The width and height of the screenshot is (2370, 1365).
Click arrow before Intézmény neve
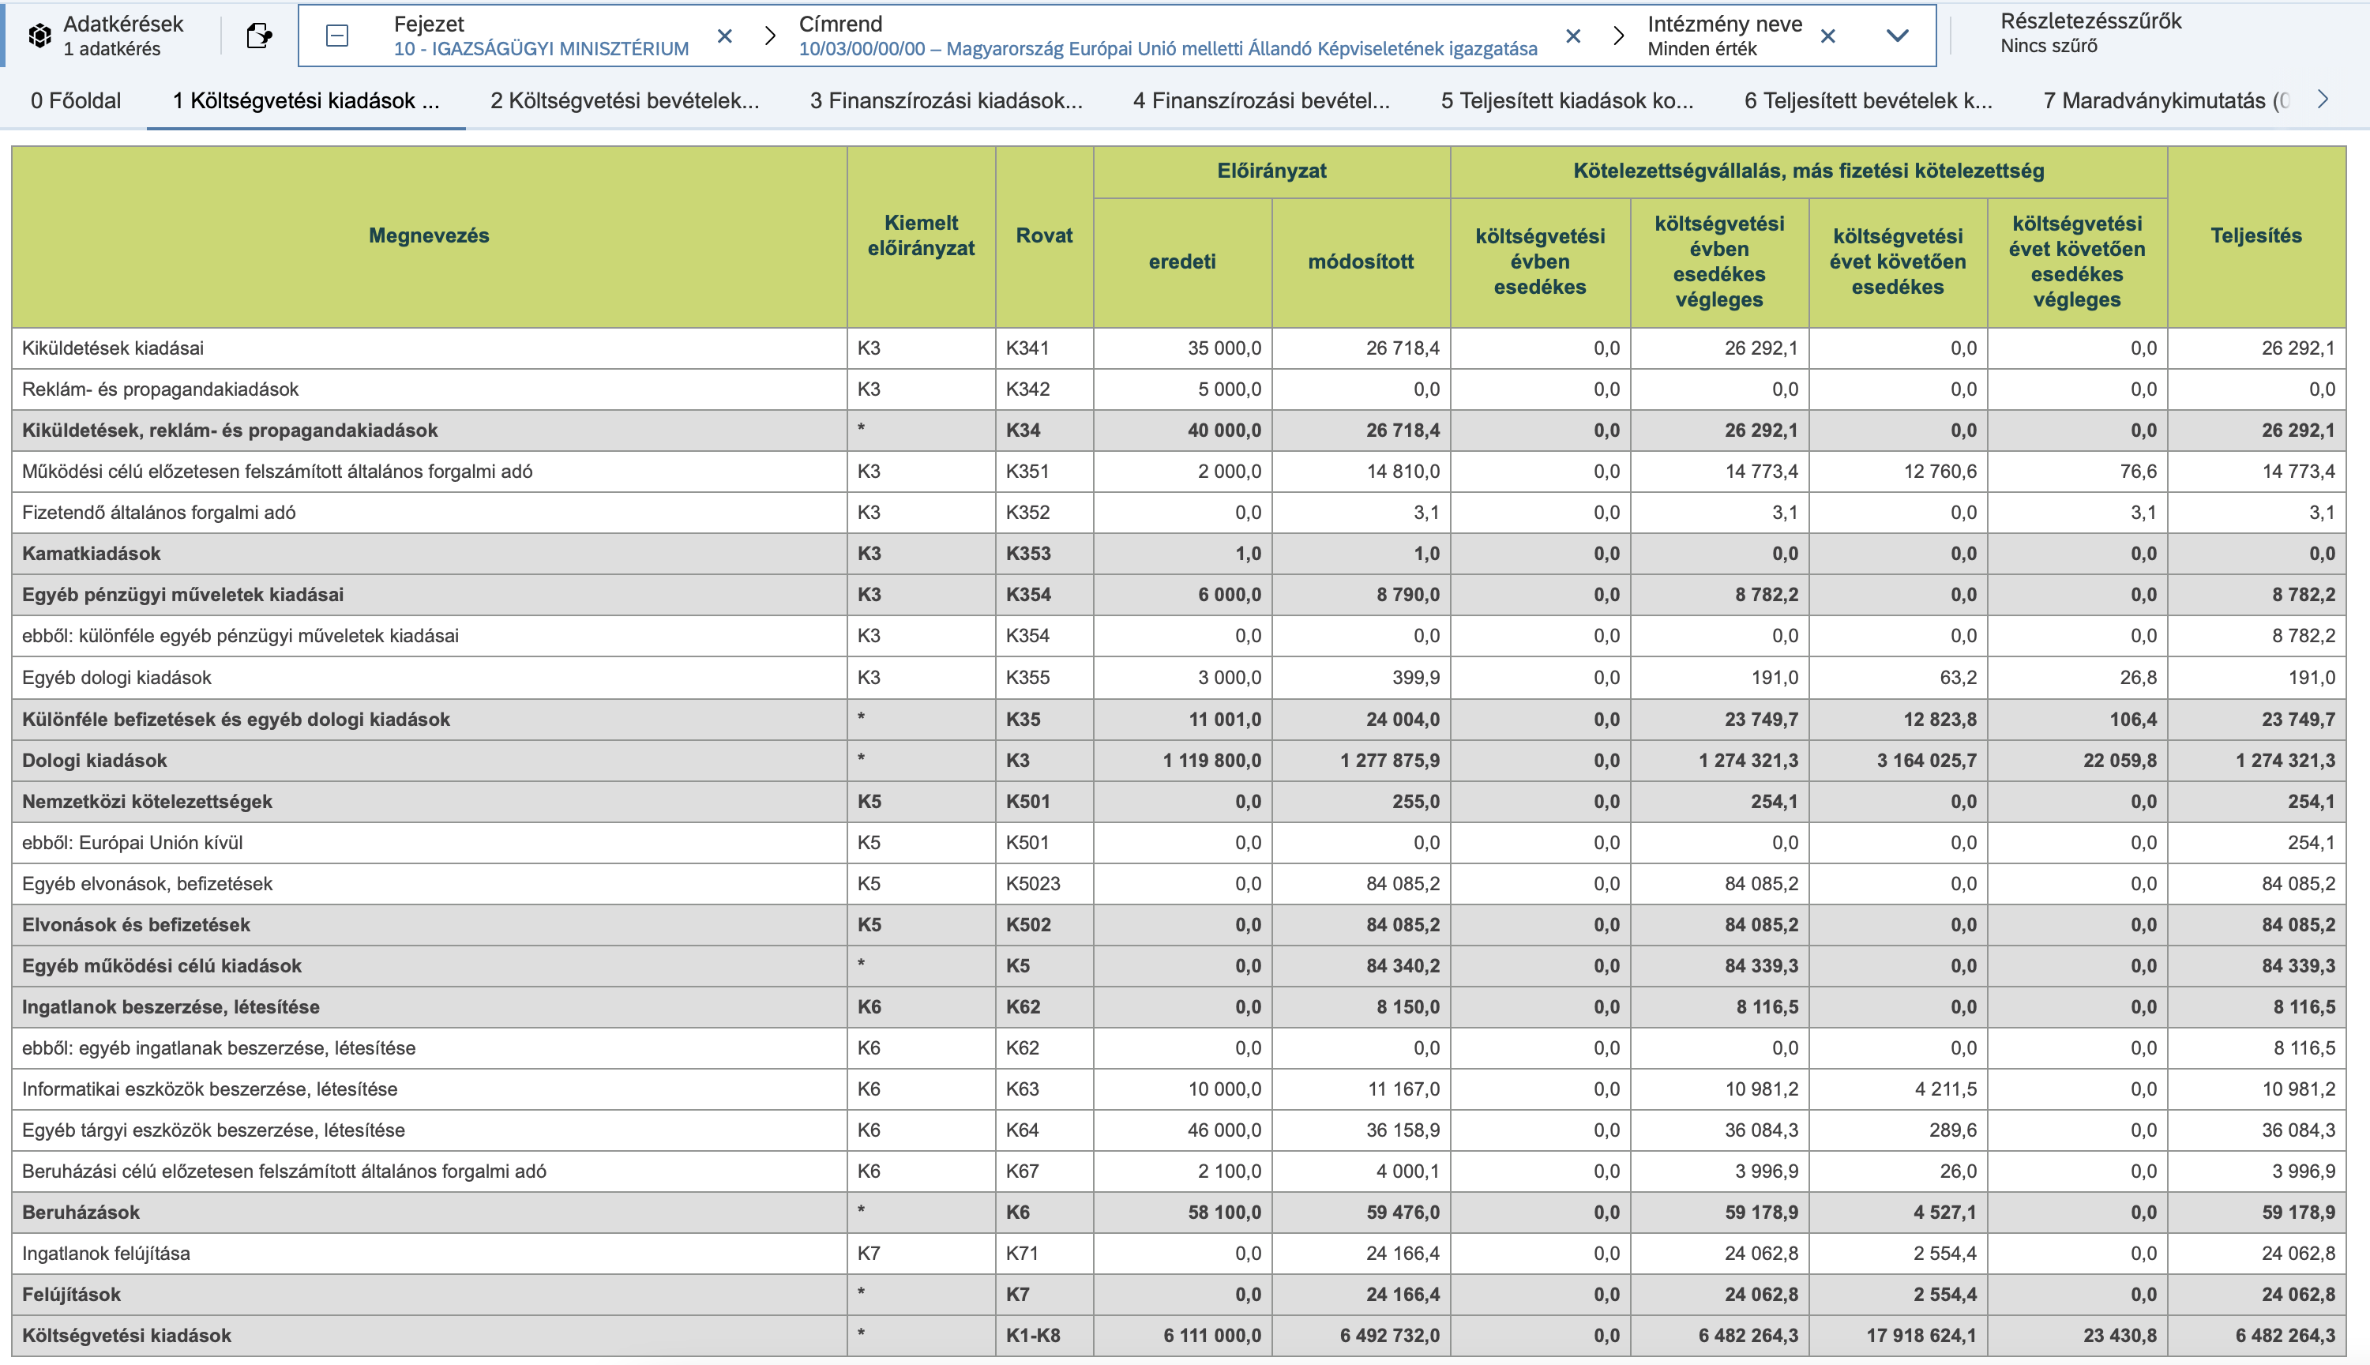1618,36
